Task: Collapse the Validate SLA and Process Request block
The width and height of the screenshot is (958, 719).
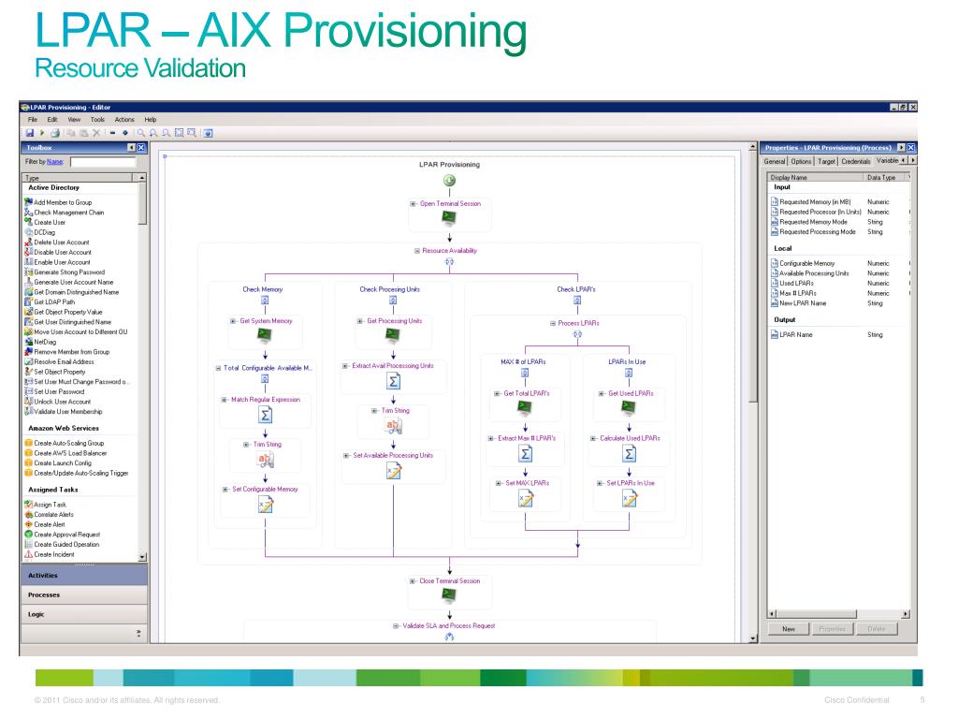Action: [x=396, y=625]
